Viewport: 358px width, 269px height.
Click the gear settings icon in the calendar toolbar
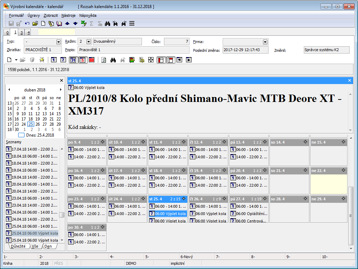142,60
